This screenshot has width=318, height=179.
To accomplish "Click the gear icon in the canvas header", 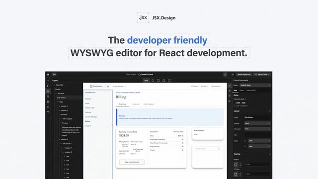I will (108, 86).
